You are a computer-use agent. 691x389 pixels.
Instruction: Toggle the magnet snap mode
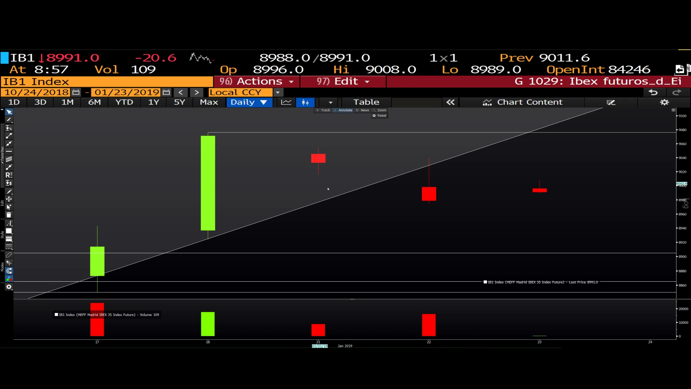9,271
